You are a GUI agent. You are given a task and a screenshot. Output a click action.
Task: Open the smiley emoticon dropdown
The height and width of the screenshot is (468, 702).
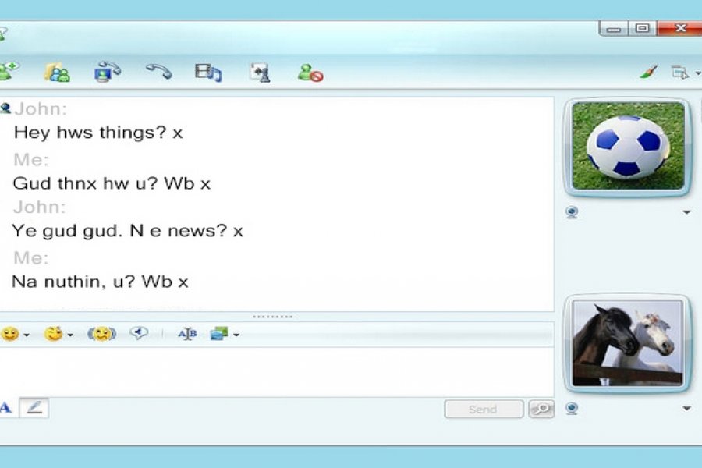tap(15, 334)
